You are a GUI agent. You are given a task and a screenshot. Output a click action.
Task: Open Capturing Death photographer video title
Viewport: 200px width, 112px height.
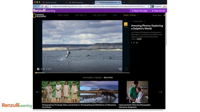click(135, 106)
